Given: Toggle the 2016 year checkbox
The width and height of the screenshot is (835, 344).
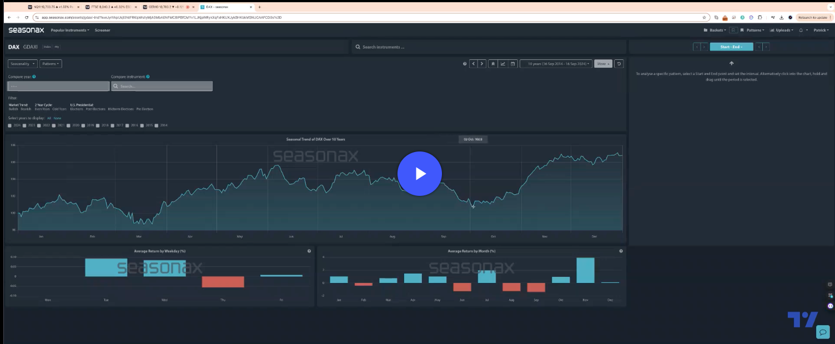Looking at the screenshot, I should click(128, 125).
